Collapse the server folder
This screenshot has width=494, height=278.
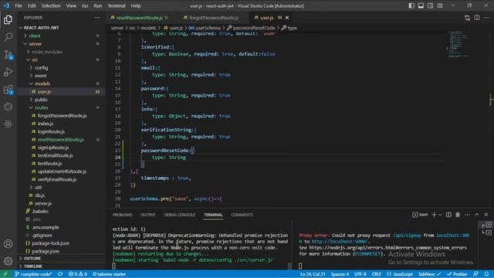62,44
